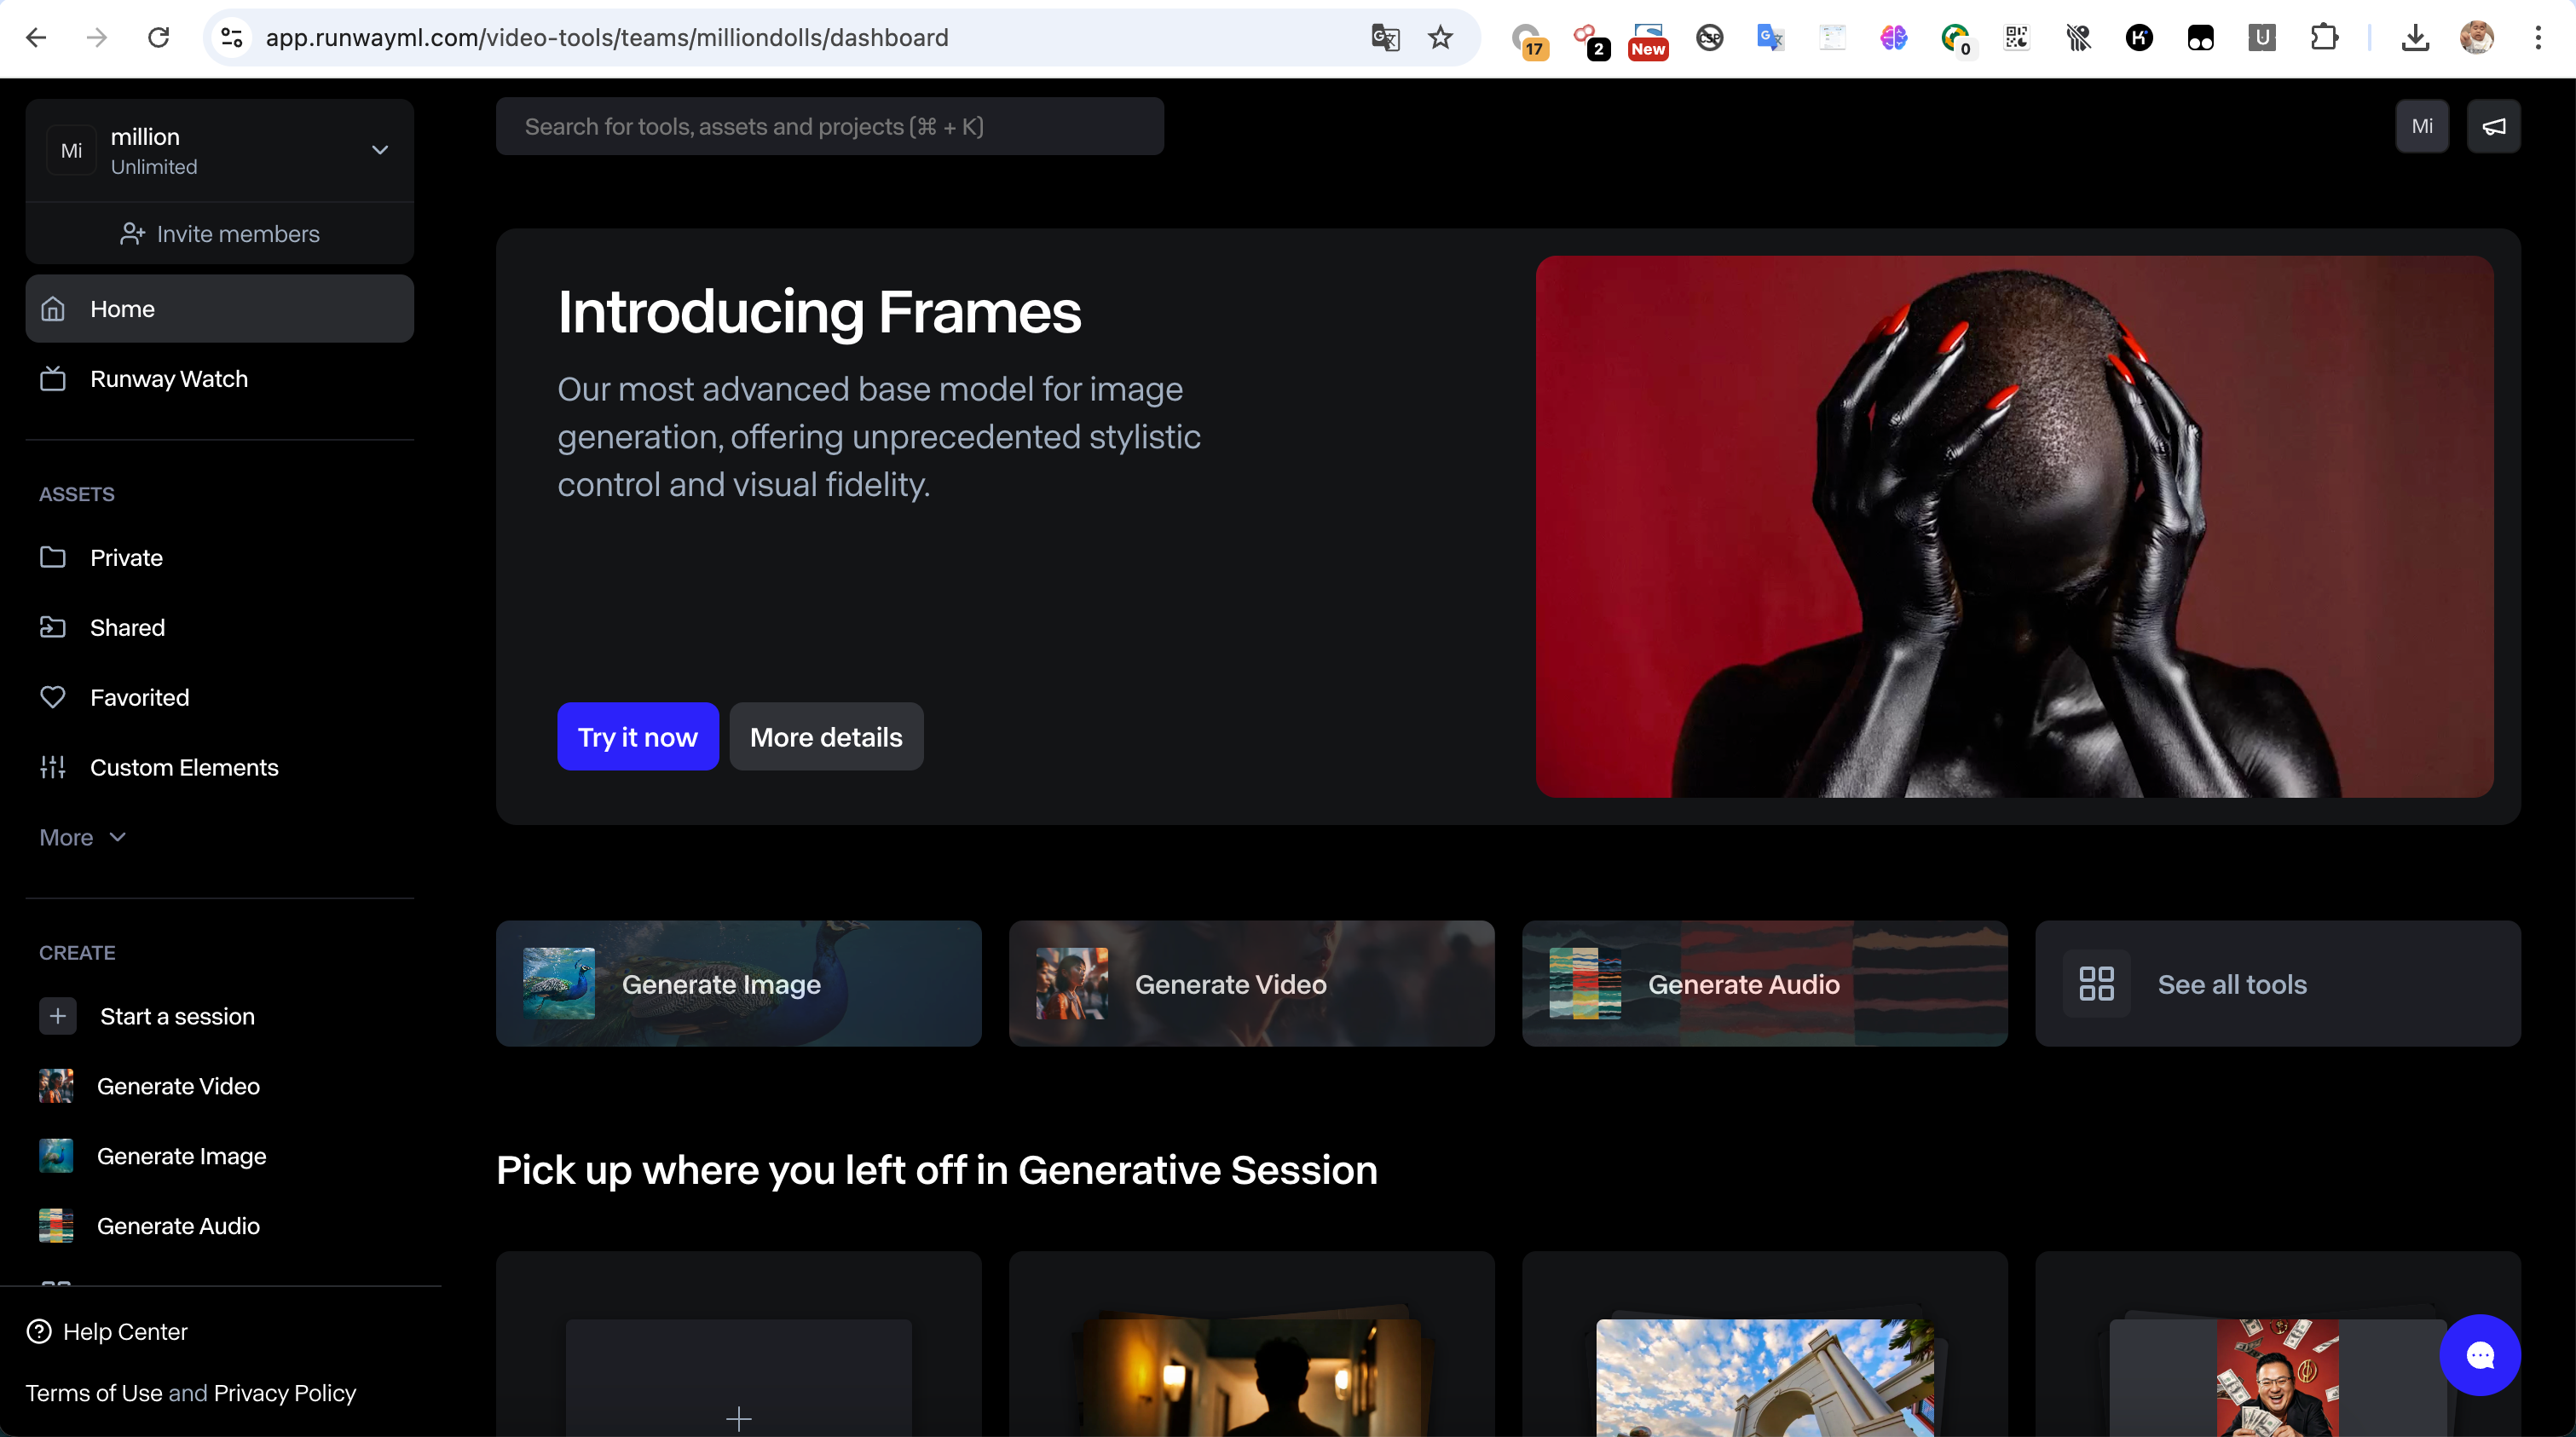Click the See all tools grid icon

(2096, 984)
